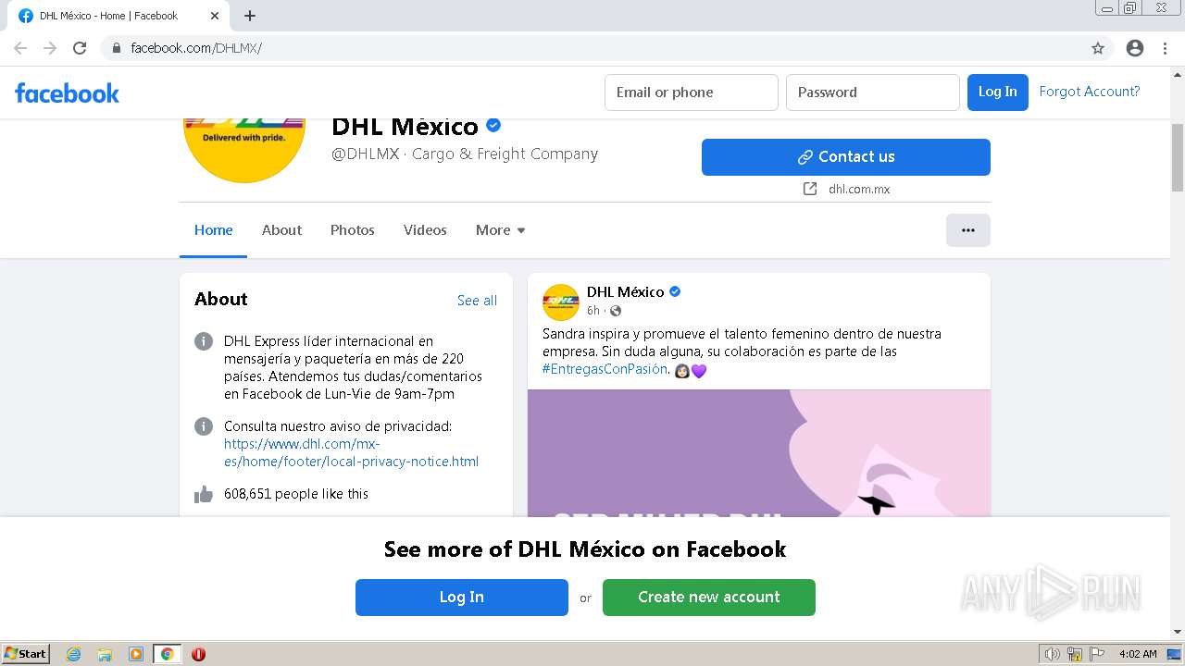Click Create new account button
1185x666 pixels.
tap(709, 598)
